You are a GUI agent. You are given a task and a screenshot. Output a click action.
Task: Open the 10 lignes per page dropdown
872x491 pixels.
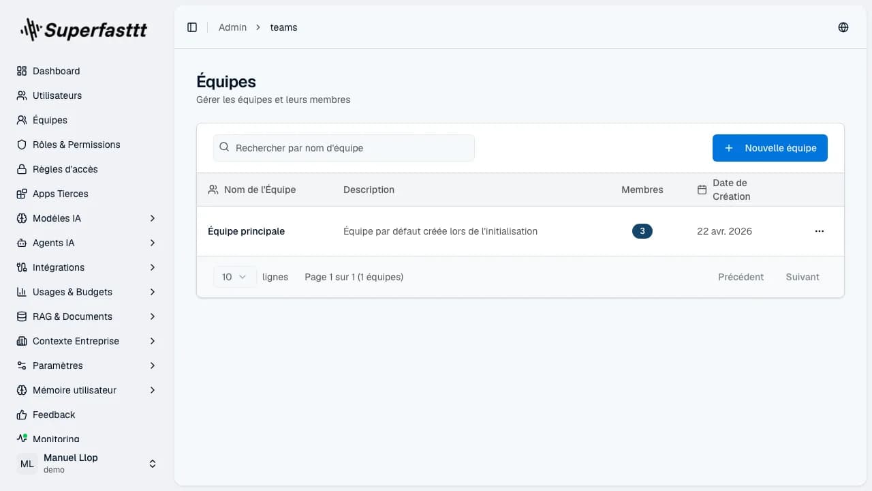point(235,277)
